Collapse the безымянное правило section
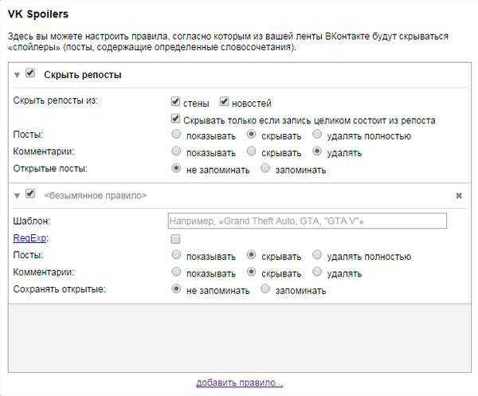The image size is (478, 396). pyautogui.click(x=17, y=196)
